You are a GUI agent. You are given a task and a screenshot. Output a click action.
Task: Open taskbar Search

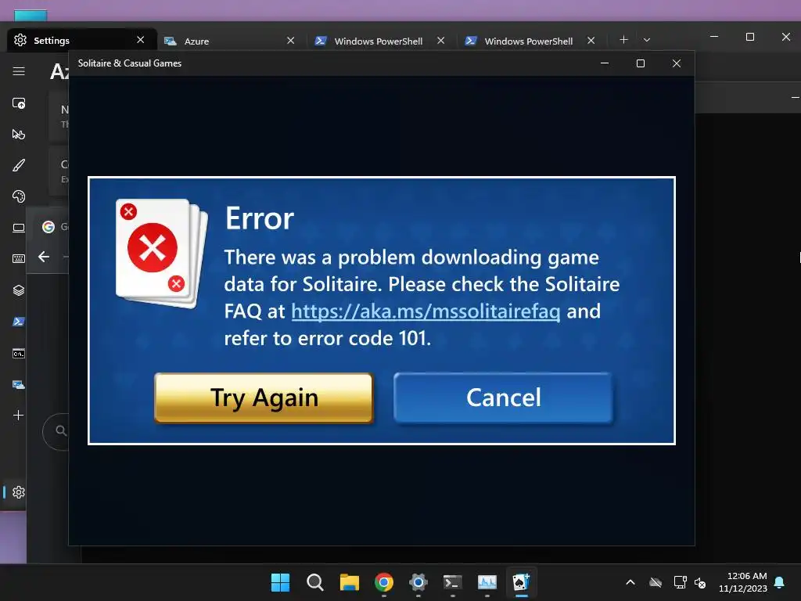click(x=315, y=582)
